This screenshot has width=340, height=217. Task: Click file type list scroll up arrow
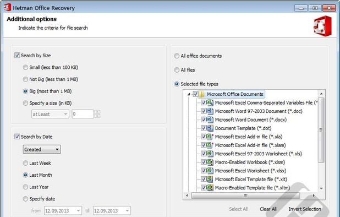(321, 94)
